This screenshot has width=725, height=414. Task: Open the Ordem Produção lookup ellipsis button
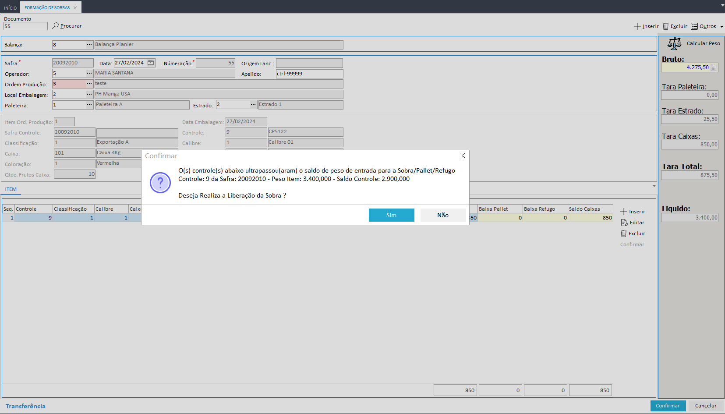click(x=89, y=84)
